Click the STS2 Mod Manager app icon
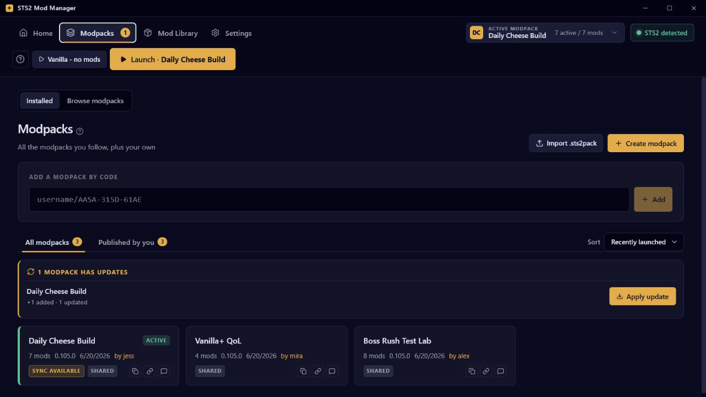This screenshot has height=397, width=706. click(x=9, y=8)
